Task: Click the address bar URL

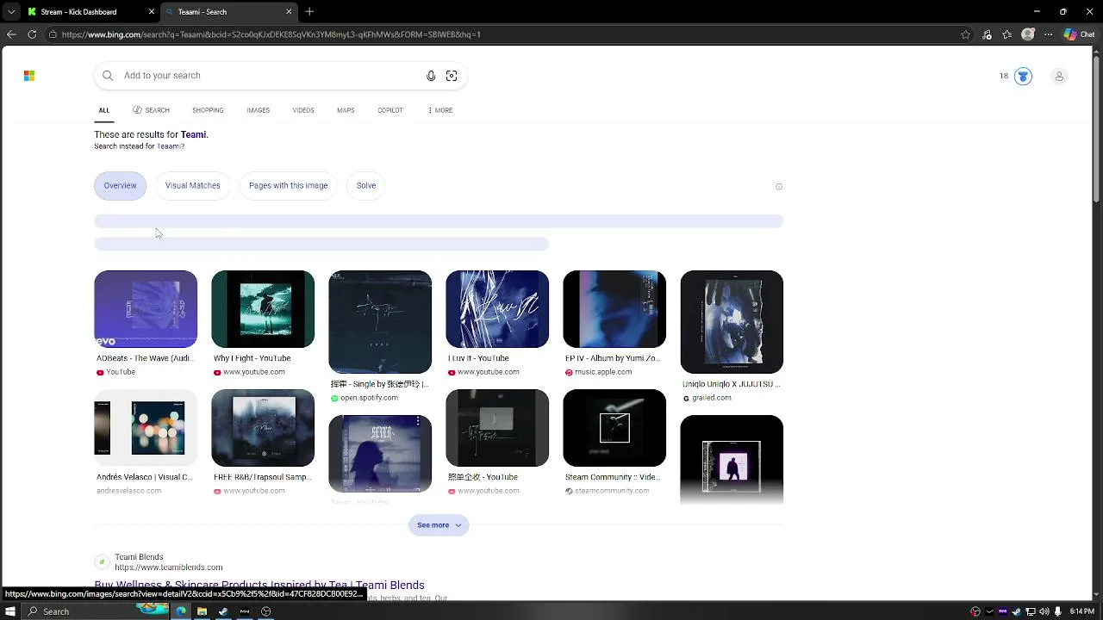Action: pyautogui.click(x=271, y=34)
